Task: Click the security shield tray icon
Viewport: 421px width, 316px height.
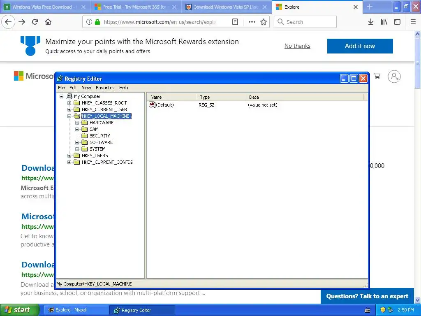Action: tap(383, 310)
